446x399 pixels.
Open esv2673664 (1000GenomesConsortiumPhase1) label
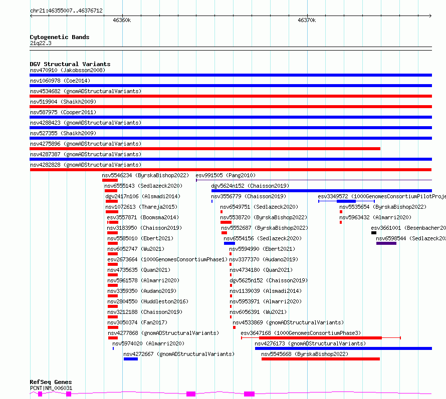pyautogui.click(x=167, y=259)
